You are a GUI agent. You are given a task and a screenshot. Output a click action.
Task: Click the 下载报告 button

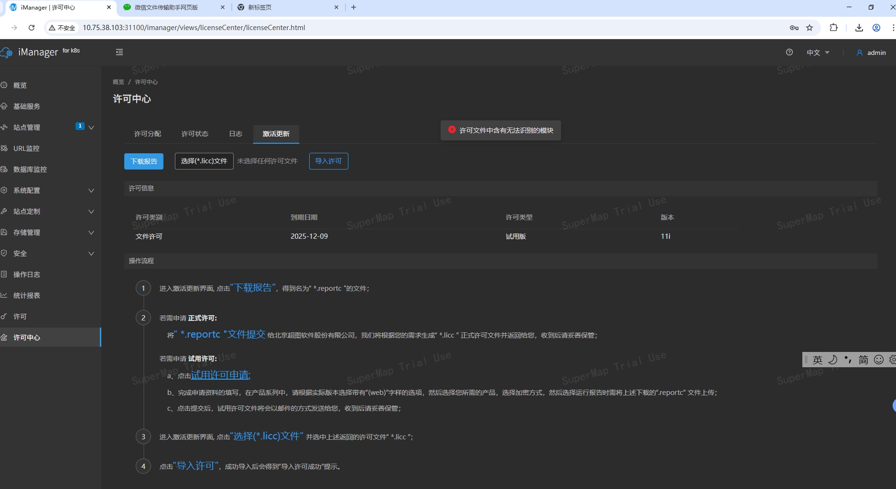[144, 161]
